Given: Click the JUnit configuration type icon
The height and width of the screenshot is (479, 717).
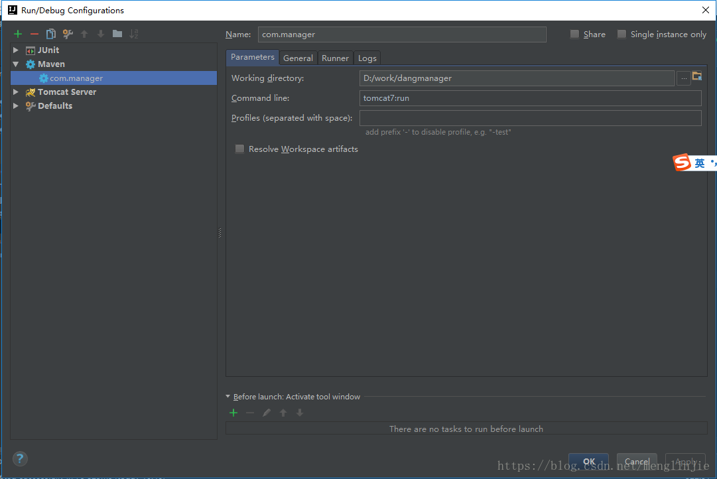Looking at the screenshot, I should (x=31, y=50).
